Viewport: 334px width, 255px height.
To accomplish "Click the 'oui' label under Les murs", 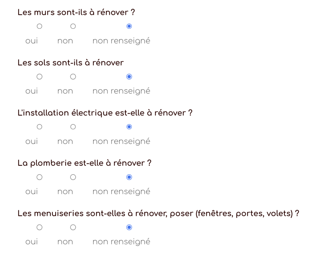I will tap(32, 41).
